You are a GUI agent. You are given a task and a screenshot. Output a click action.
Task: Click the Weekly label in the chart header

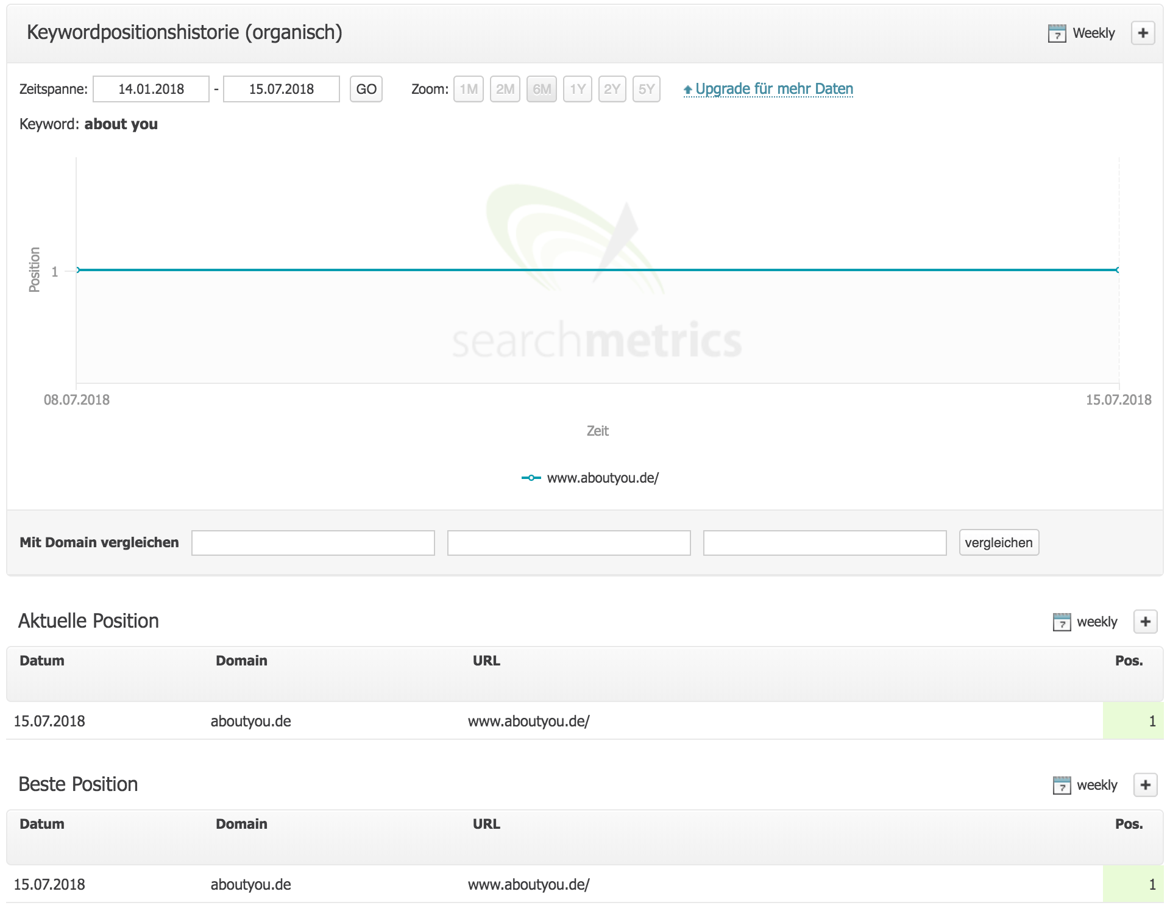point(1094,33)
